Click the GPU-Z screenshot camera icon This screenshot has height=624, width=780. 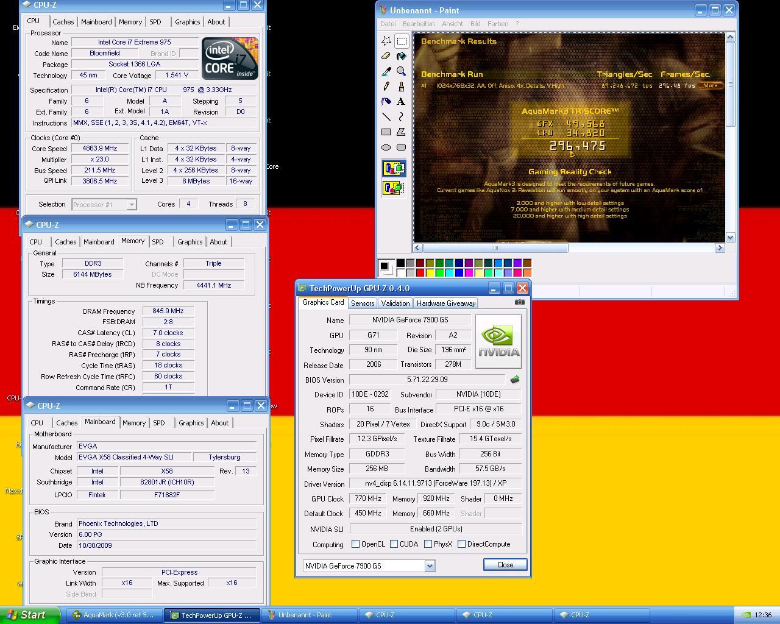(519, 302)
